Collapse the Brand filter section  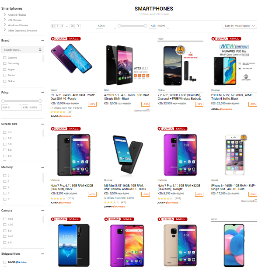coord(42,41)
